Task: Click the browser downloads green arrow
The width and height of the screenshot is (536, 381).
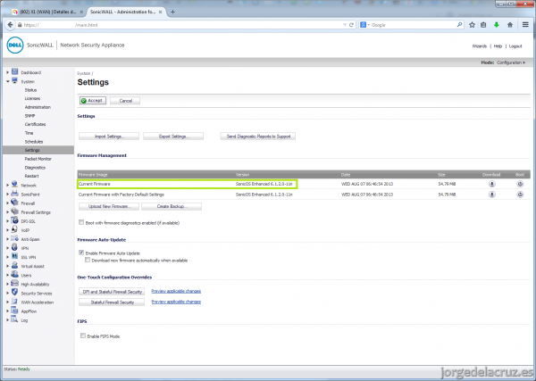Action: click(497, 25)
